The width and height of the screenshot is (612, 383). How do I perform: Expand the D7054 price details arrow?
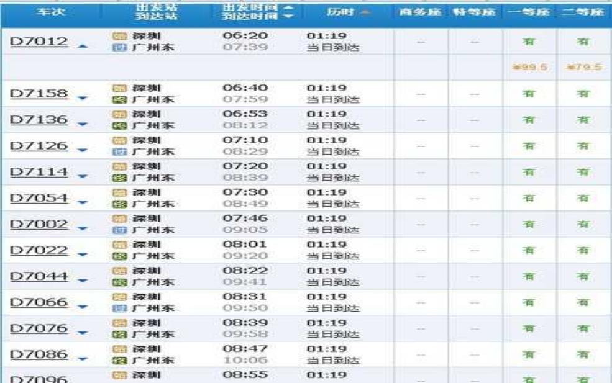click(x=83, y=203)
